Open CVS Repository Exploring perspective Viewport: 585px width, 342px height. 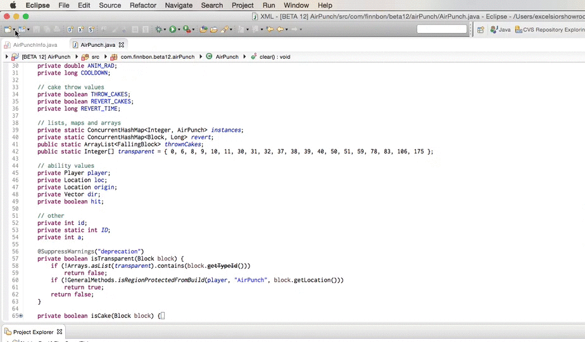549,29
